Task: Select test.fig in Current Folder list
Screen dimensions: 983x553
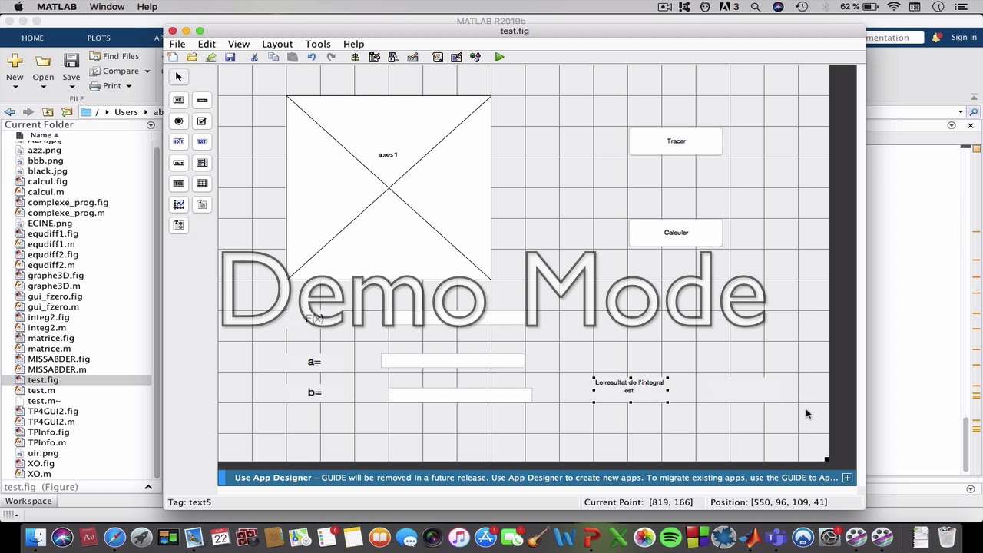Action: tap(42, 380)
